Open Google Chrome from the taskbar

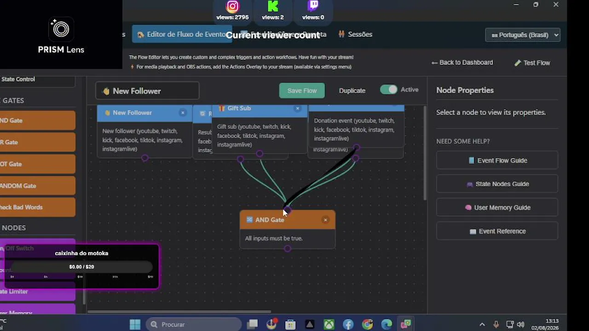pyautogui.click(x=367, y=325)
